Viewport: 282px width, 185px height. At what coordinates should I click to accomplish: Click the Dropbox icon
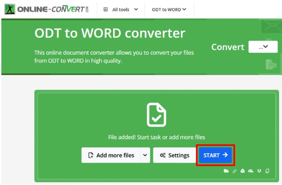pyautogui.click(x=259, y=171)
